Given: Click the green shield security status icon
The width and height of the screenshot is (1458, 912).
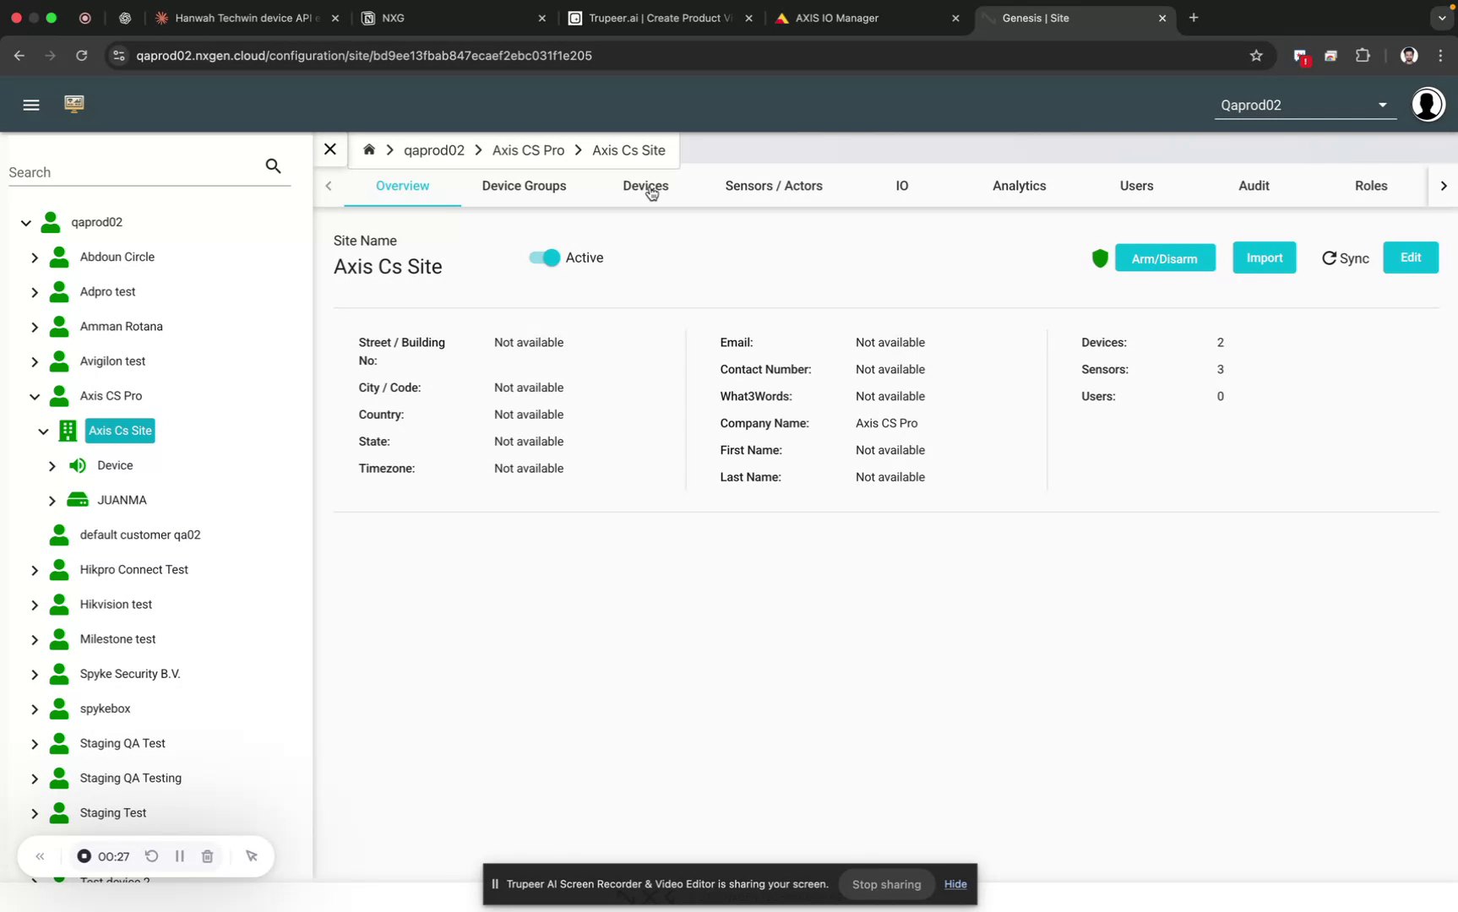Looking at the screenshot, I should 1100,258.
